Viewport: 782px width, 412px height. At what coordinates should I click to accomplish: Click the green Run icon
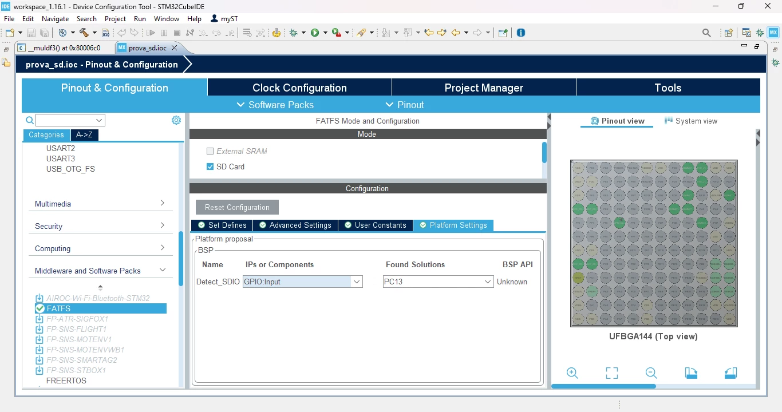(x=315, y=33)
